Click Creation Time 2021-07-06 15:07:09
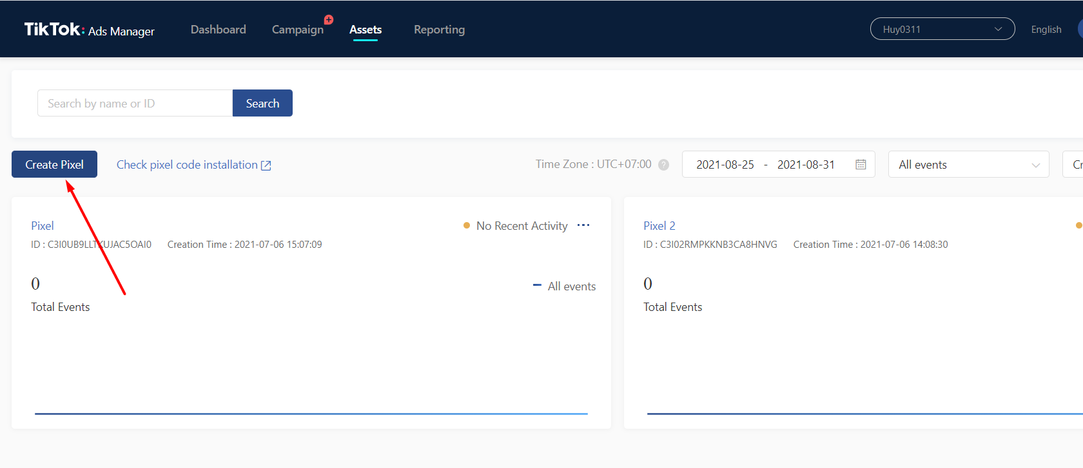 tap(245, 245)
